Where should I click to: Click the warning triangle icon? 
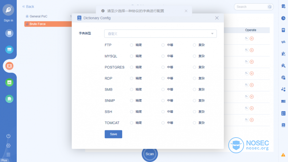[x=283, y=155]
